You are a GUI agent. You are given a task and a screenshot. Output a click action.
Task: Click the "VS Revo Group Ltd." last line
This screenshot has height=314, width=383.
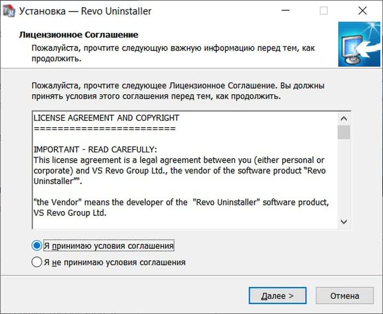(70, 213)
